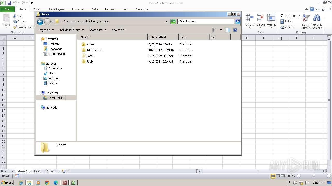
Task: Click Chrome icon on taskbar
Action: 47,183
